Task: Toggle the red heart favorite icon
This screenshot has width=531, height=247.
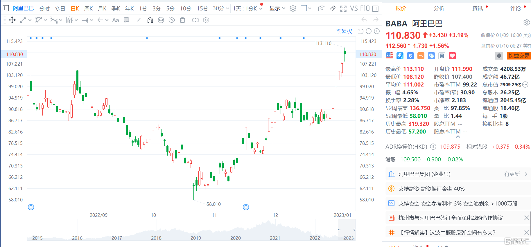Action: point(452,56)
